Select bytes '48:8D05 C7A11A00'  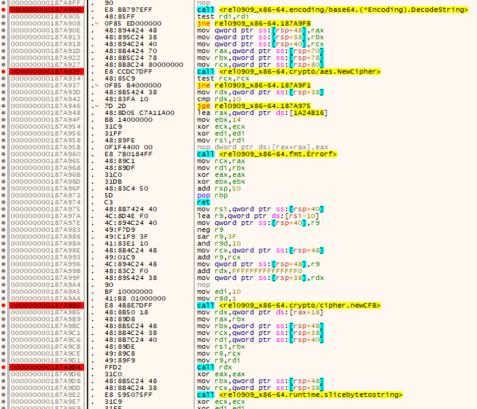(x=140, y=113)
